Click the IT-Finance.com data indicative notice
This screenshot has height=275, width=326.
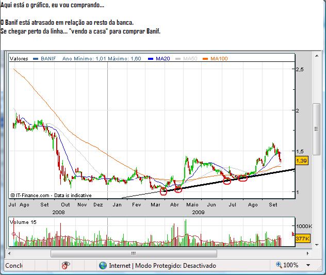(x=51, y=196)
